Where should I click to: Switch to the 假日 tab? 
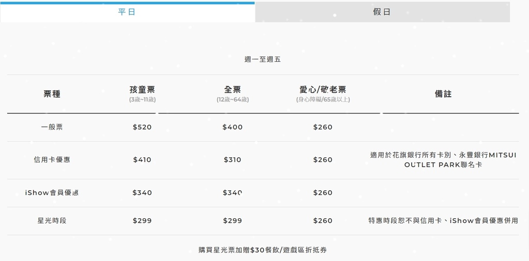click(x=382, y=12)
